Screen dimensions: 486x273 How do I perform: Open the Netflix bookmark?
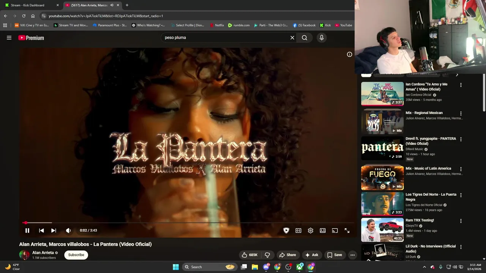[x=217, y=25]
